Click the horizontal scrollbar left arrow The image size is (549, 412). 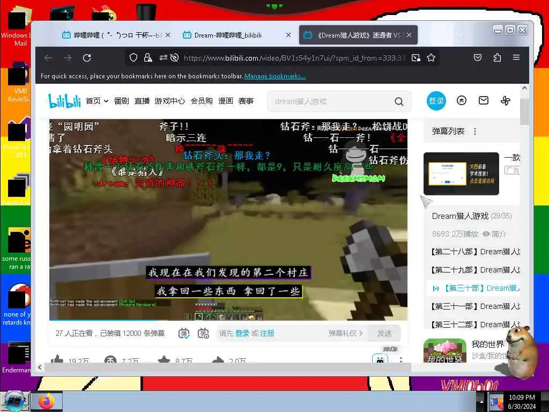click(x=40, y=367)
